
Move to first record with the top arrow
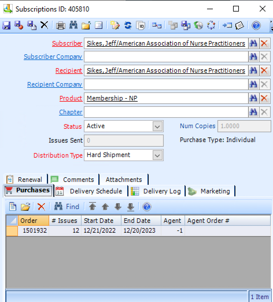tap(93, 206)
